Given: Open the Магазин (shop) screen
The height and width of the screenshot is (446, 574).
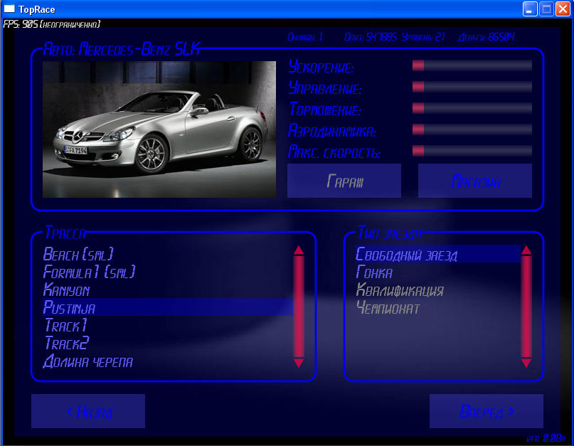Looking at the screenshot, I should coord(475,181).
